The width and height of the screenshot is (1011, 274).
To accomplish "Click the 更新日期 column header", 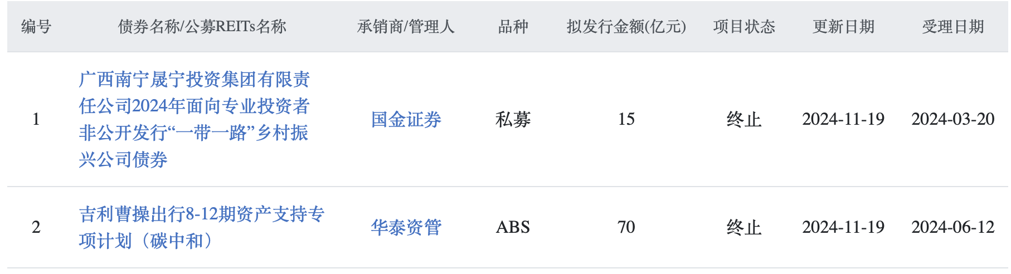I will [x=843, y=27].
